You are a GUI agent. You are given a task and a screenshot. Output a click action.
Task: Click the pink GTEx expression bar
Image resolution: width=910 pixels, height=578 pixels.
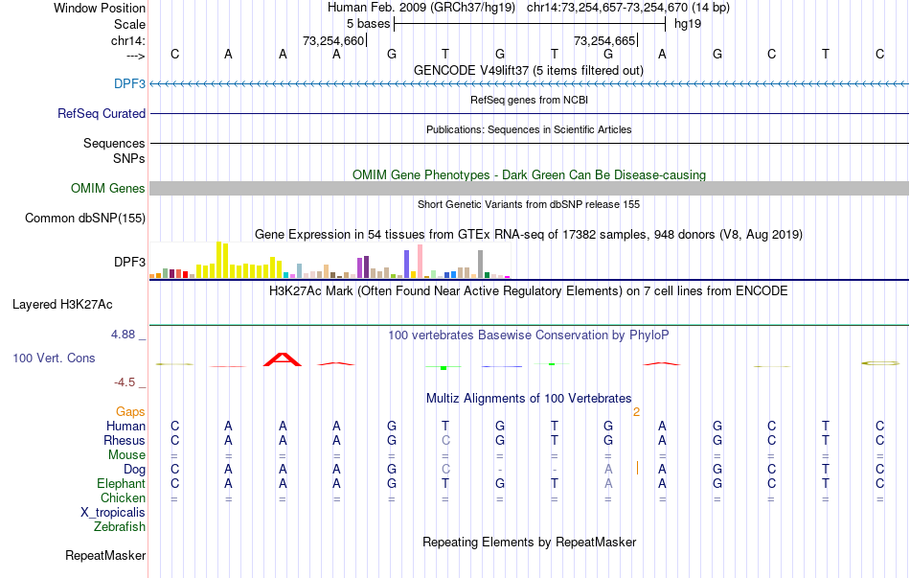click(420, 262)
